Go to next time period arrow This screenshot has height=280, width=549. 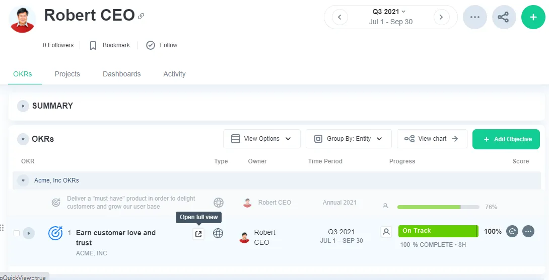(442, 17)
